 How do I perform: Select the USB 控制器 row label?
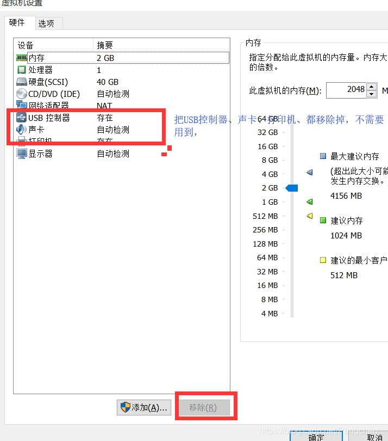(49, 118)
